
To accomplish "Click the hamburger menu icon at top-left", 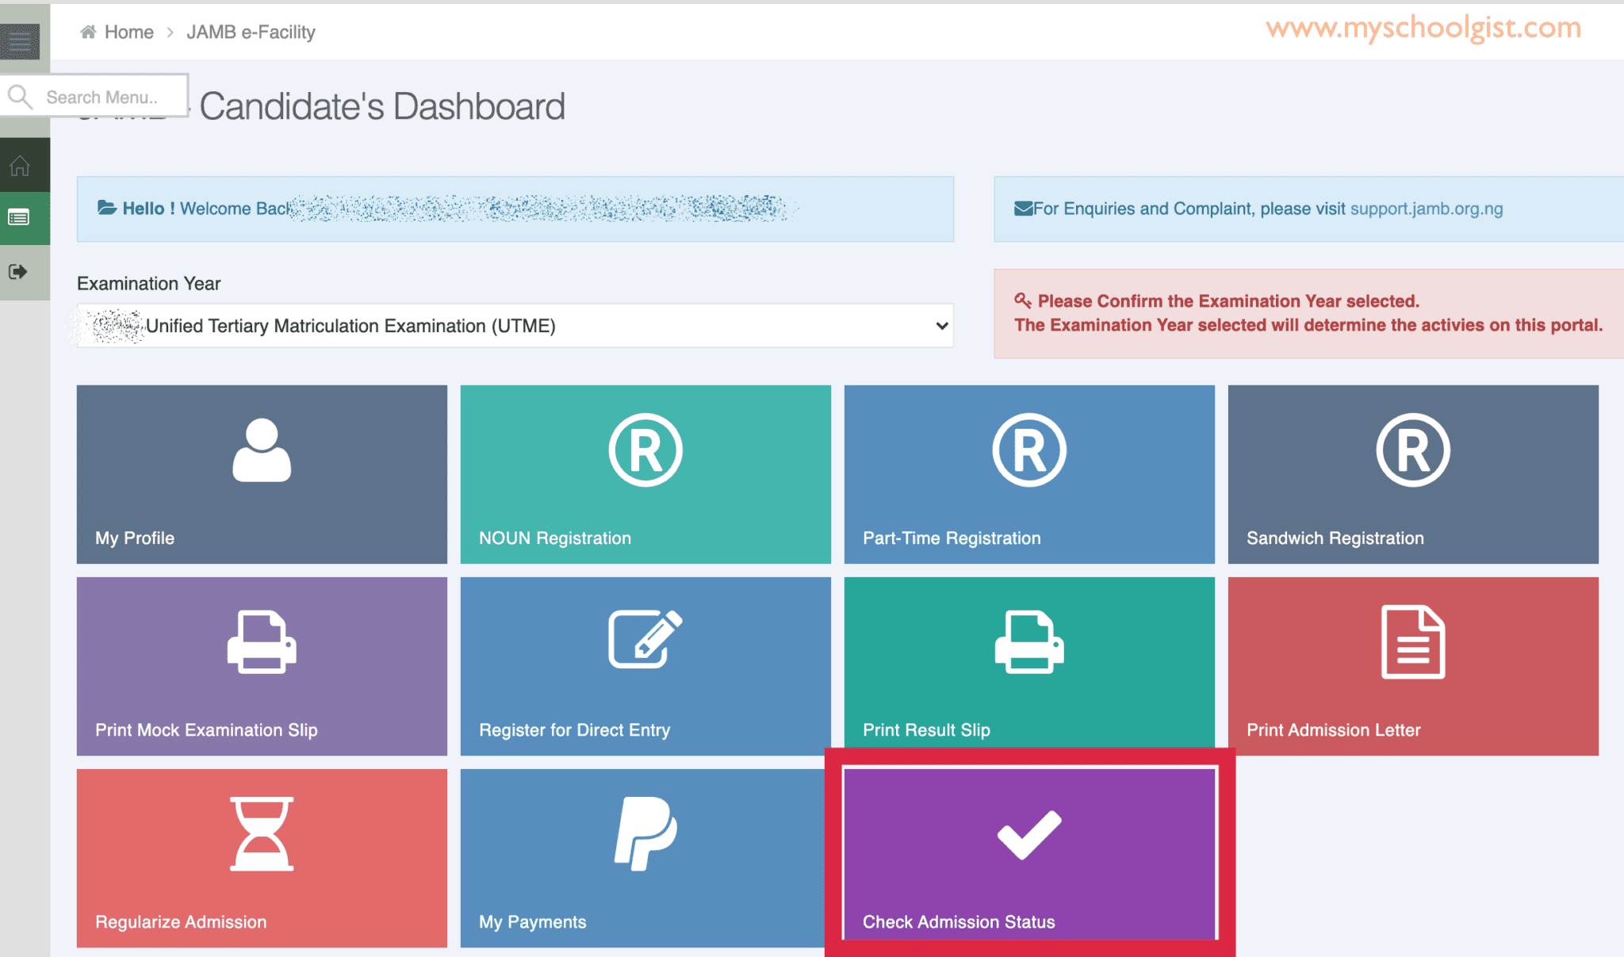I will [21, 40].
